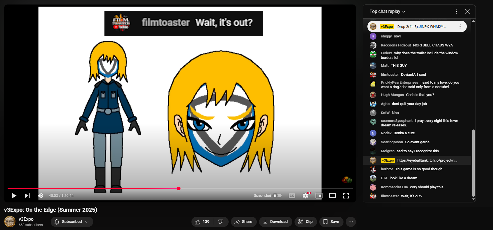The width and height of the screenshot is (493, 230).
Task: Click chat scrollbar down arrow
Action: coord(474,199)
